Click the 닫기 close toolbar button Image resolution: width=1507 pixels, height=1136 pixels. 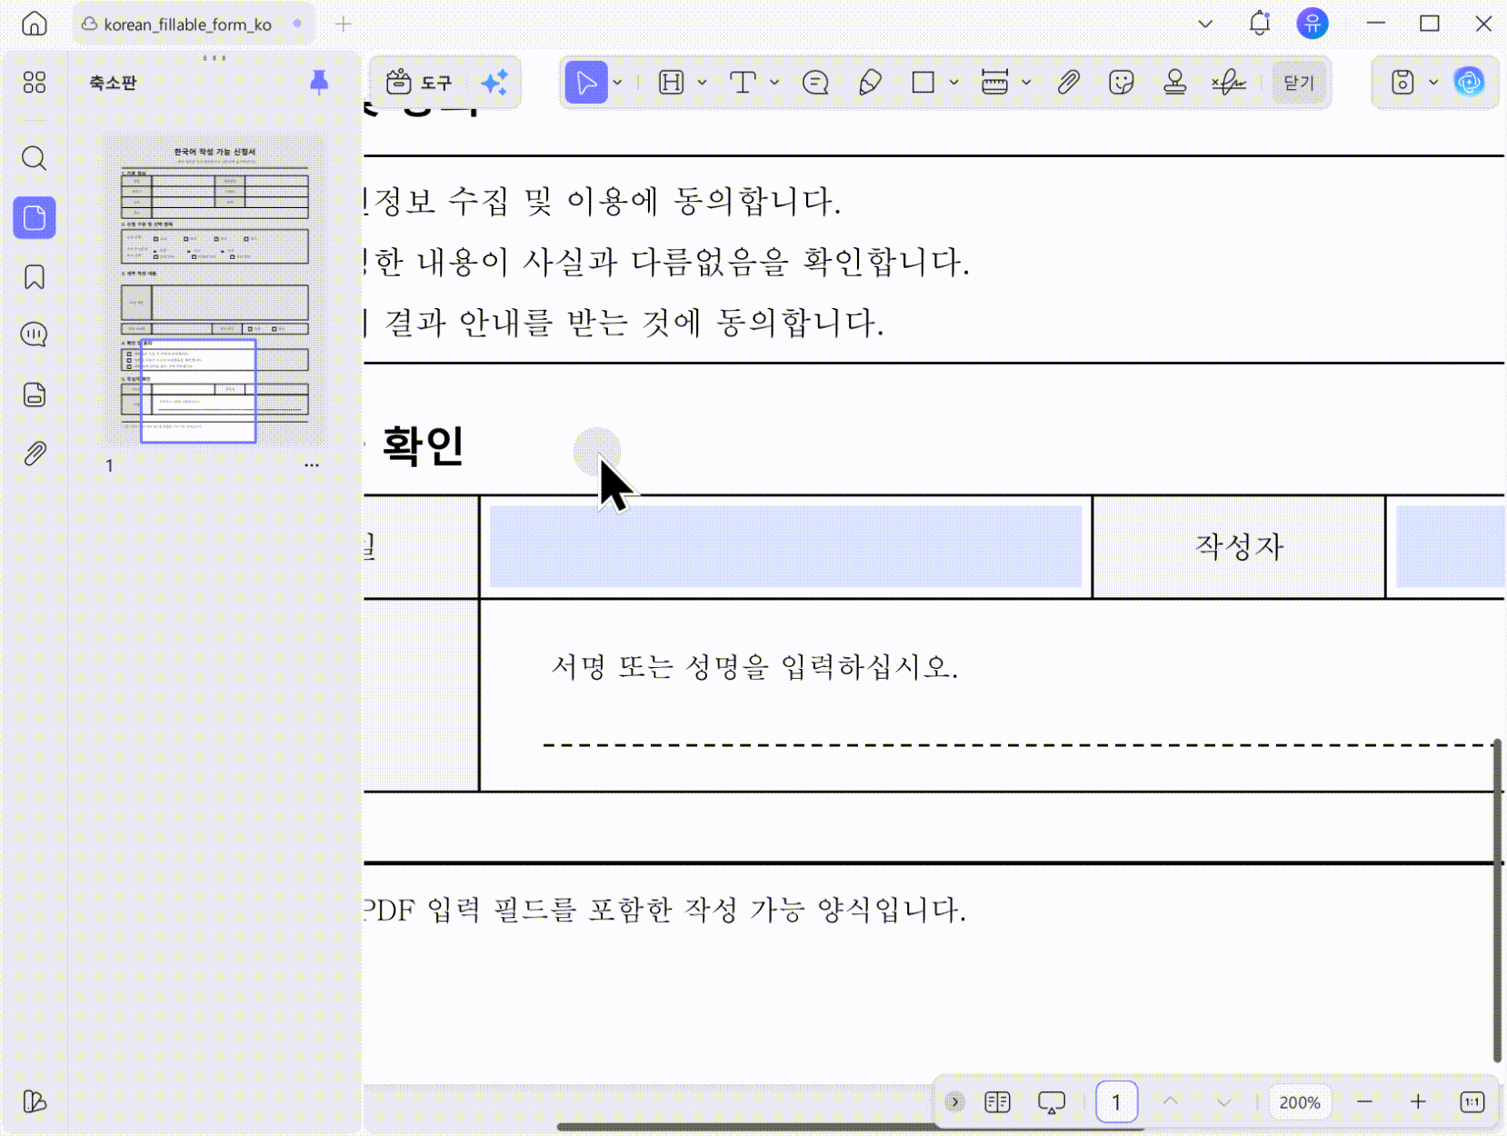point(1299,83)
